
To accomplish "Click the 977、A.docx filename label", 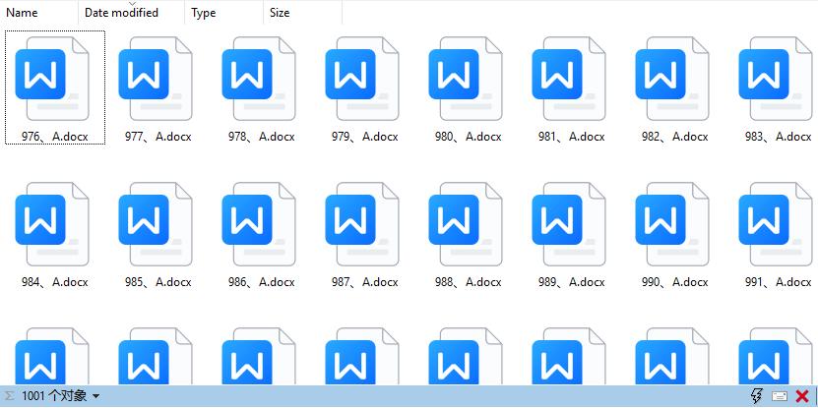I will (x=158, y=137).
